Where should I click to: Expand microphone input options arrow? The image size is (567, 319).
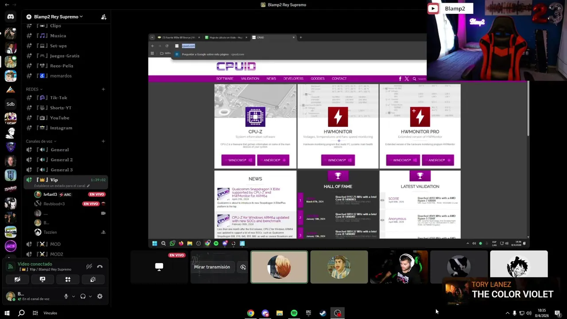73,296
